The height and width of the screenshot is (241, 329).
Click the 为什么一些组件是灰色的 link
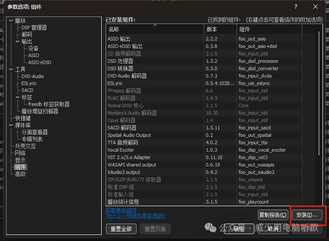pos(135,216)
